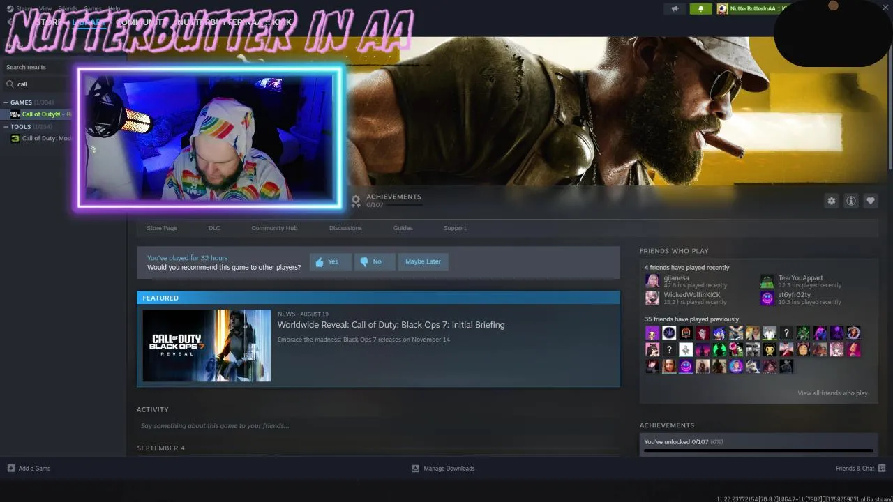This screenshot has width=893, height=502.
Task: Open the ACHIEVEMENTS 0/107 header link
Action: [393, 200]
